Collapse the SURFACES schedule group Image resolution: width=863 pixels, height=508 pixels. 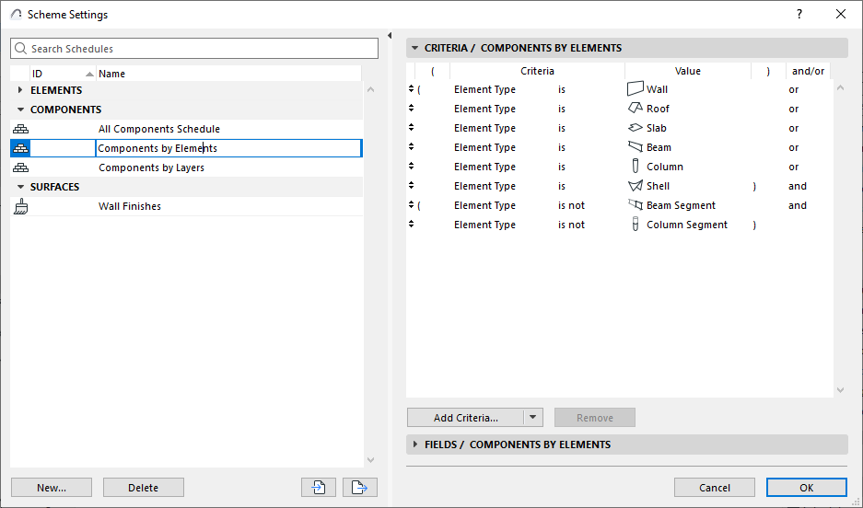[x=20, y=187]
